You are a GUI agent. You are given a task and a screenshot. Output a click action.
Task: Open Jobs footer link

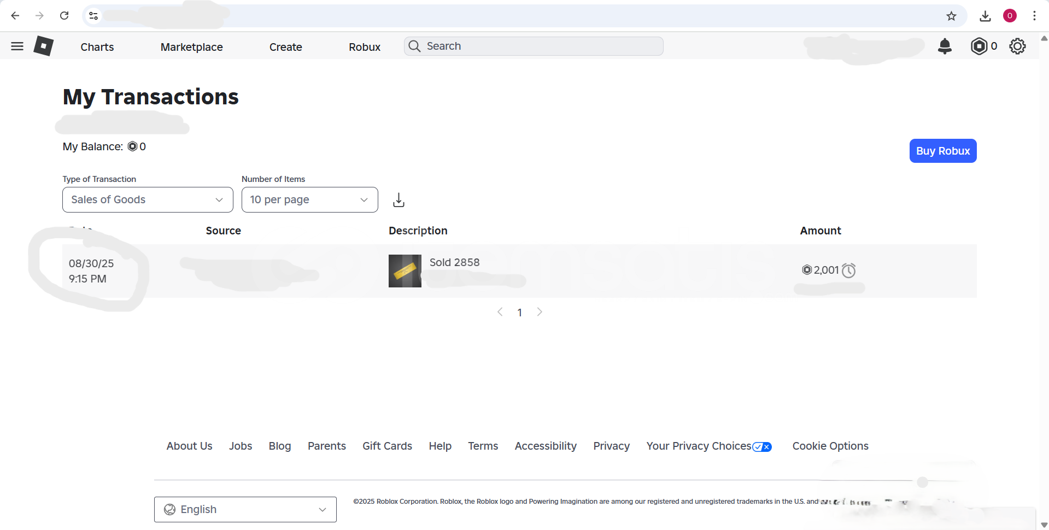click(x=241, y=446)
